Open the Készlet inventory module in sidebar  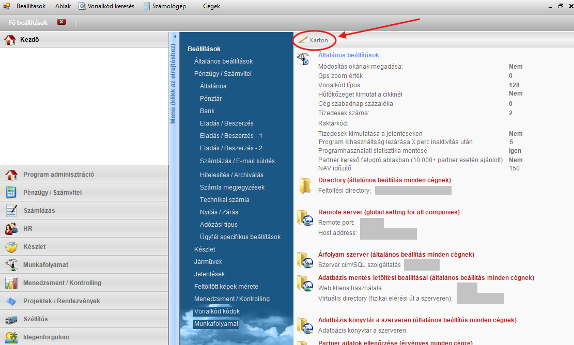click(34, 247)
